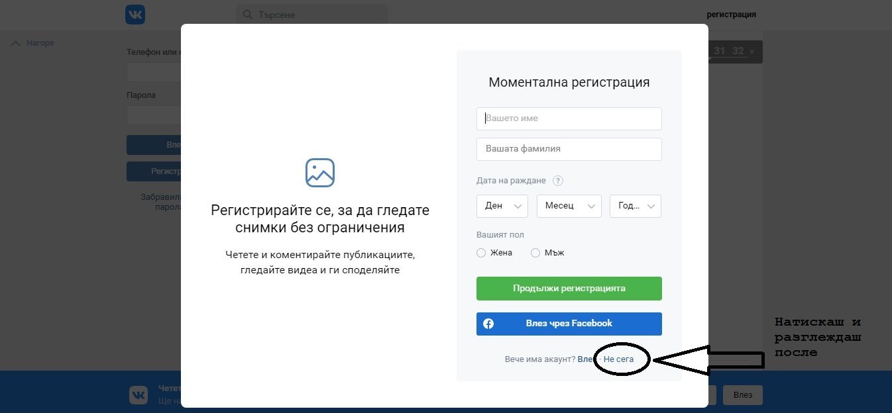Click the Нагоре up arrow icon
The image size is (892, 413).
pyautogui.click(x=17, y=43)
